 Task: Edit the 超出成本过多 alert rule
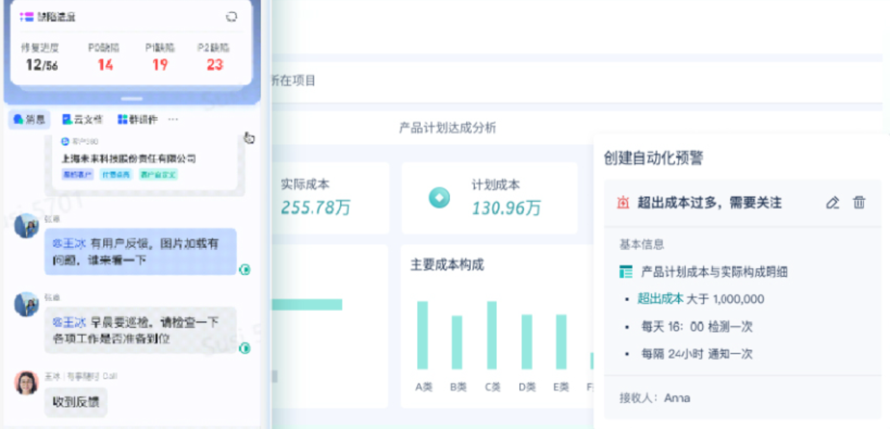832,203
